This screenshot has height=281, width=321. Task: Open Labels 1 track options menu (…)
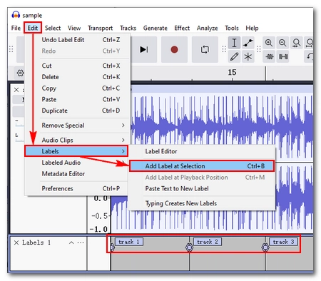pos(81,242)
